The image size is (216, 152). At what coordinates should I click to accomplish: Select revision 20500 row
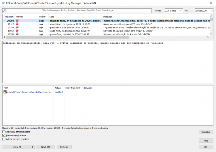point(106,21)
